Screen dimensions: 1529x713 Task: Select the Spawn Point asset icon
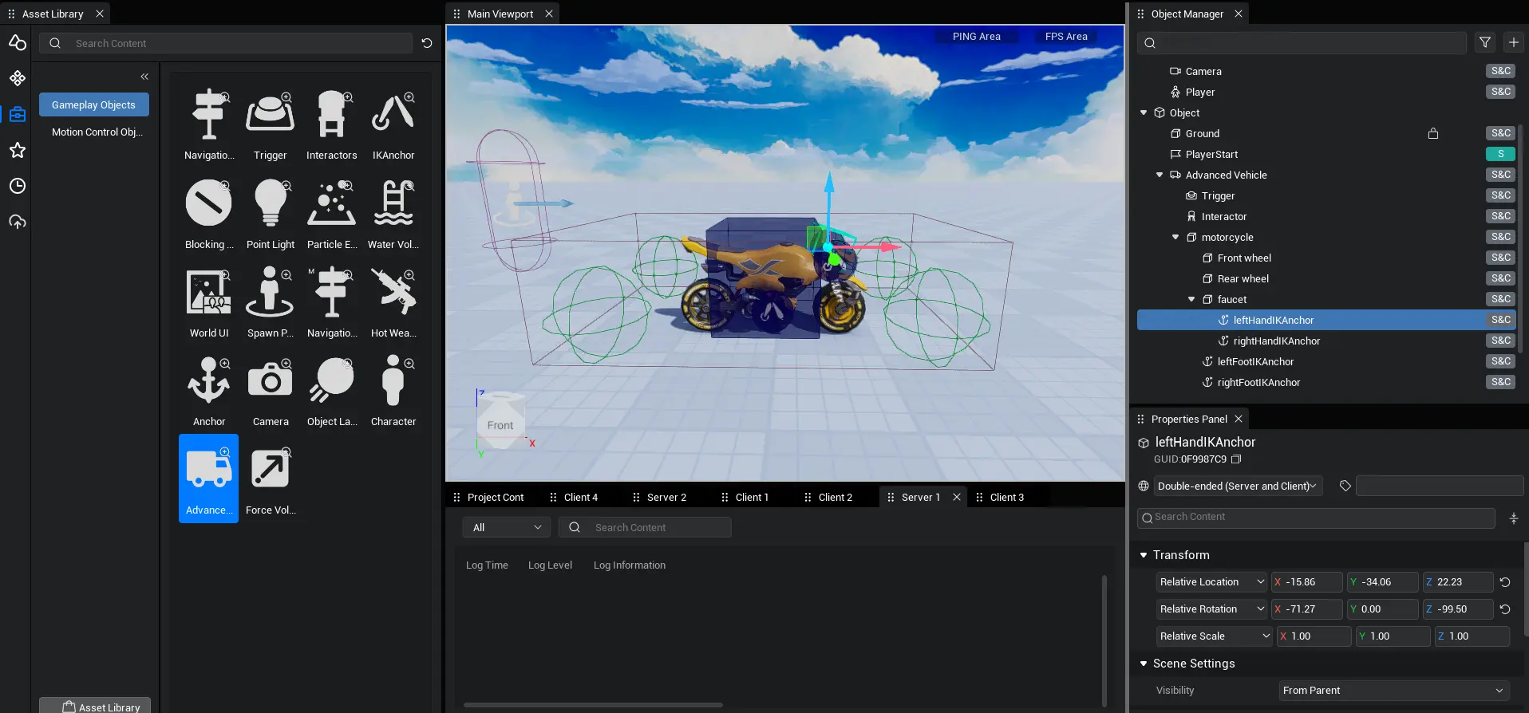[x=271, y=292]
